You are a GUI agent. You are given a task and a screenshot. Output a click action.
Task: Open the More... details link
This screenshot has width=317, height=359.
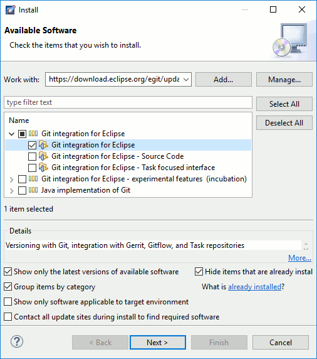click(x=299, y=258)
